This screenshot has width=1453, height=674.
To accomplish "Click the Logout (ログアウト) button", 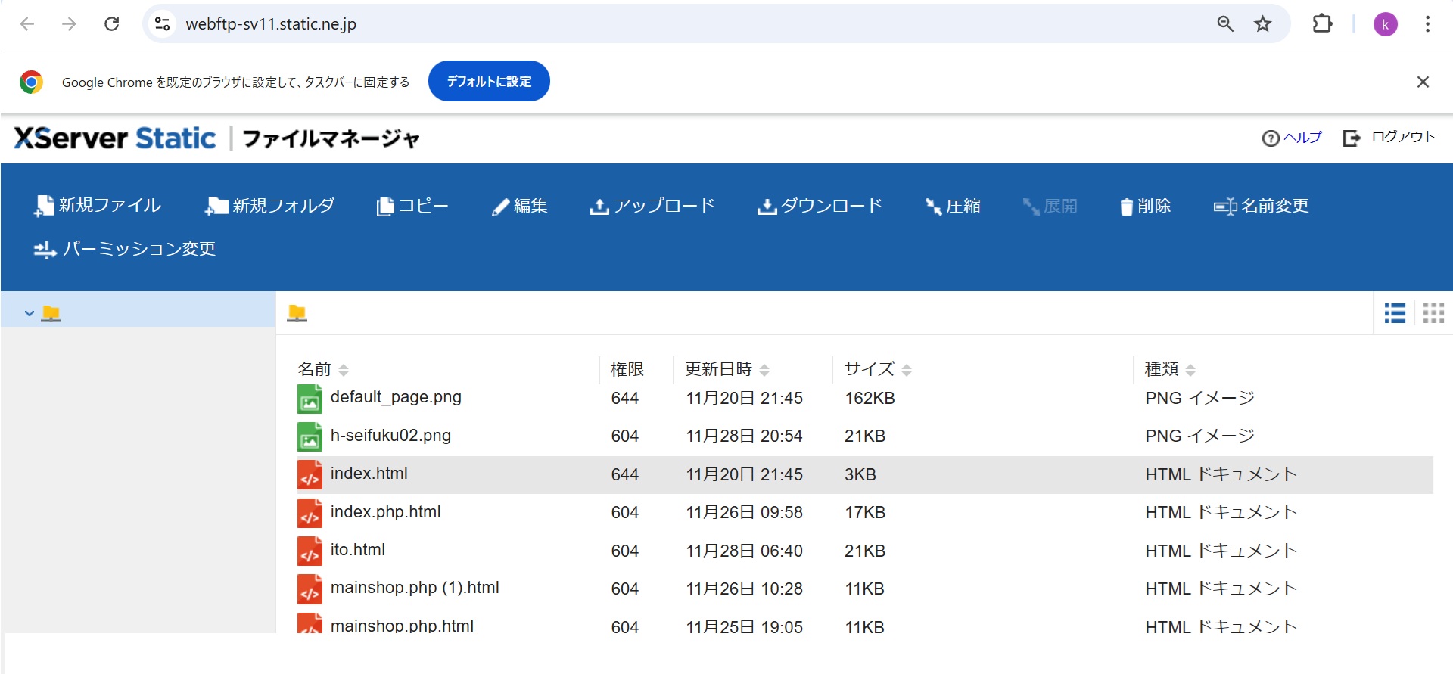I will click(1389, 138).
